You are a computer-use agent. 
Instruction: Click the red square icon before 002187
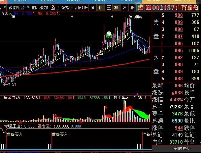click(x=148, y=8)
